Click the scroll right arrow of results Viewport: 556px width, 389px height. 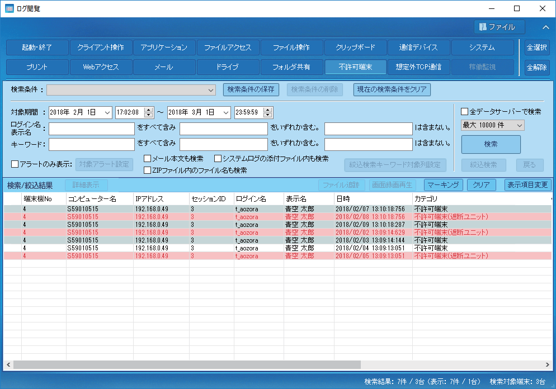point(547,364)
